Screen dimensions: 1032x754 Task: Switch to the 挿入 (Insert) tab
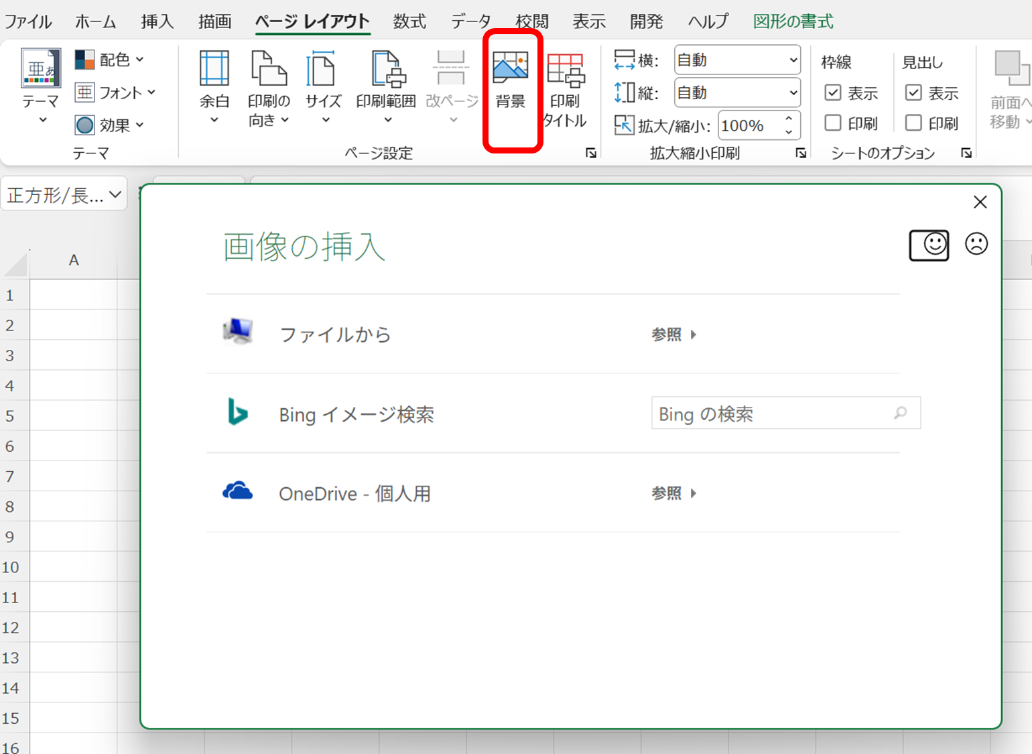point(157,21)
